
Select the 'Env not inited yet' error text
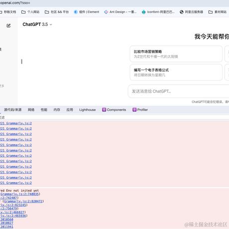(22, 191)
